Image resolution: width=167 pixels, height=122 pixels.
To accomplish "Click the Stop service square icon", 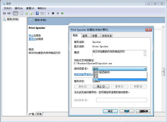I will (53, 13).
